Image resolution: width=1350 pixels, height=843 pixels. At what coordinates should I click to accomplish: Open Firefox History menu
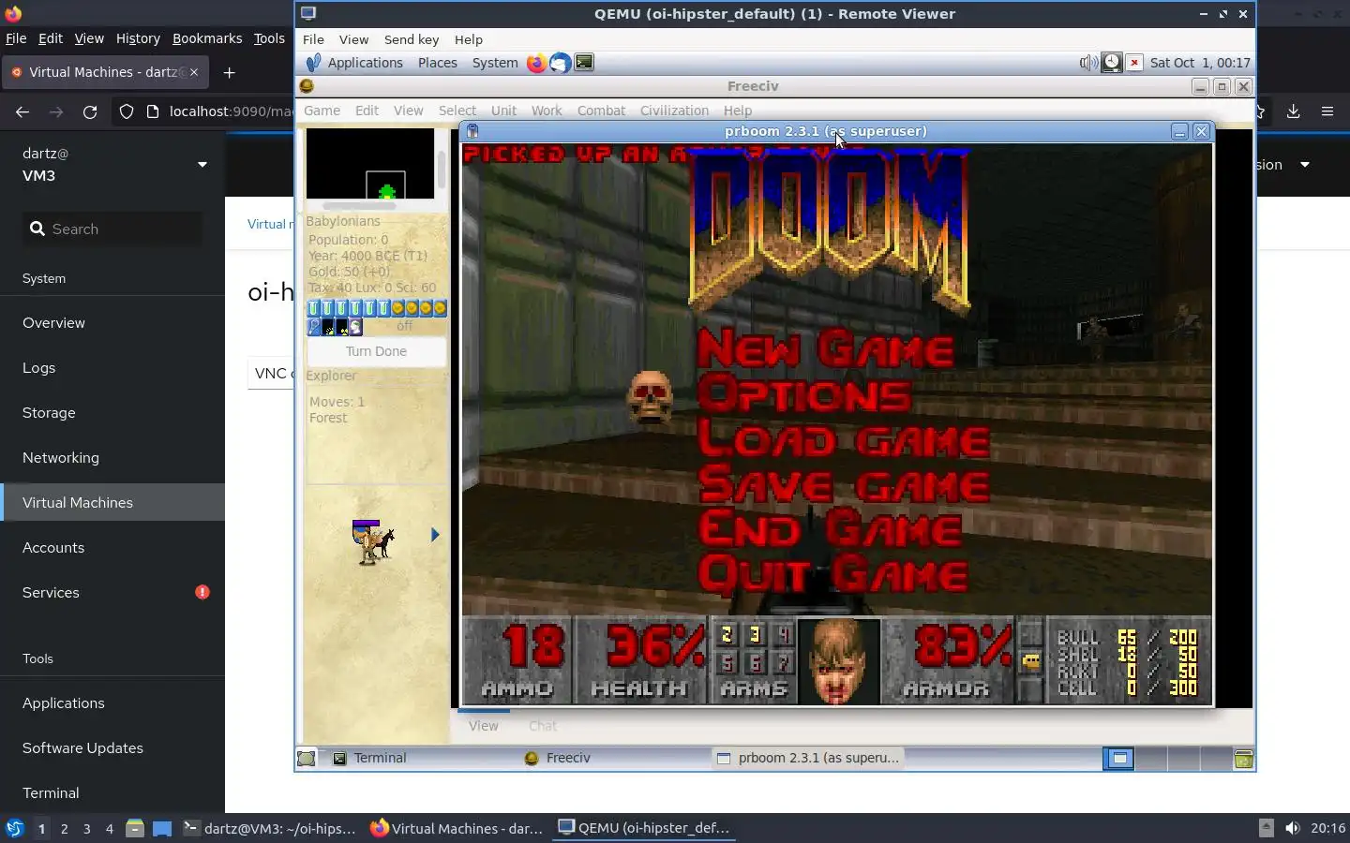[138, 38]
